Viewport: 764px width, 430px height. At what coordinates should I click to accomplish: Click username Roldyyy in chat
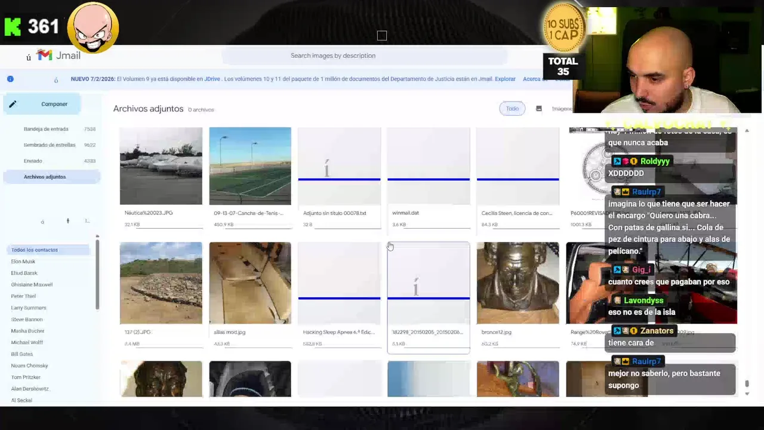pyautogui.click(x=655, y=161)
